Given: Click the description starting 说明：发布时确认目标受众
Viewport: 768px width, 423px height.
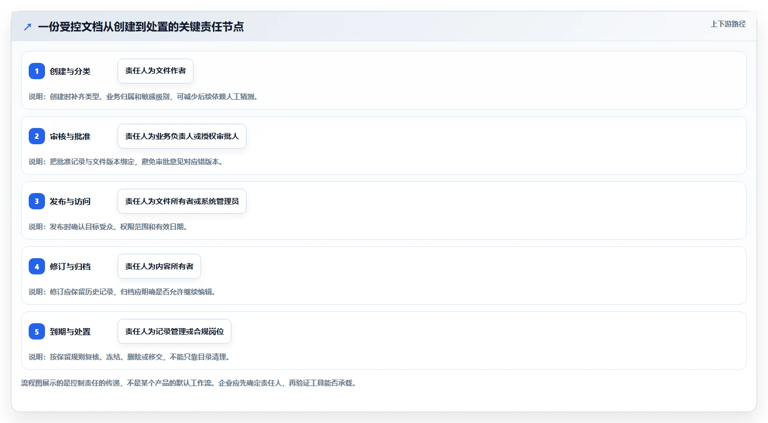Looking at the screenshot, I should [108, 227].
